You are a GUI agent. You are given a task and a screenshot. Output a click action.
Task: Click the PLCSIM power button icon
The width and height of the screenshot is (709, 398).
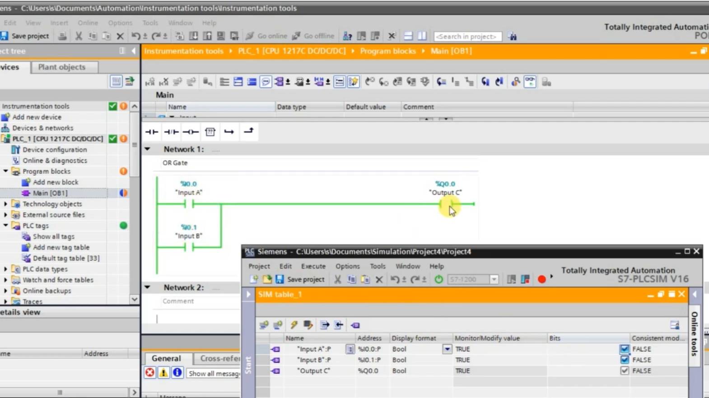tap(438, 279)
